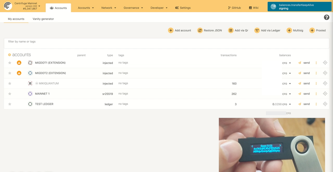Click the 262 transactions count

[234, 94]
